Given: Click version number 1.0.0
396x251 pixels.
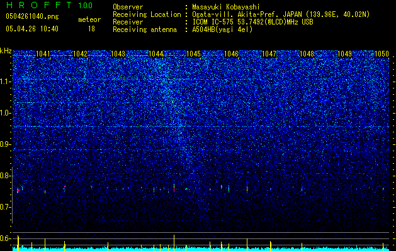Looking at the screenshot, I should point(86,6).
